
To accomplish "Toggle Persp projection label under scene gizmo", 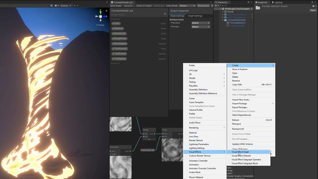I will [100, 25].
